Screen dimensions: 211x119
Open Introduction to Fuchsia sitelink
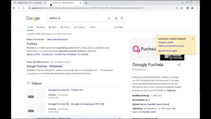point(65,54)
